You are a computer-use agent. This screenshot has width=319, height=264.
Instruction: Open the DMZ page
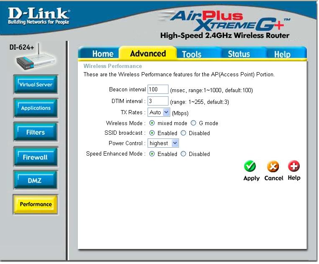pyautogui.click(x=36, y=181)
